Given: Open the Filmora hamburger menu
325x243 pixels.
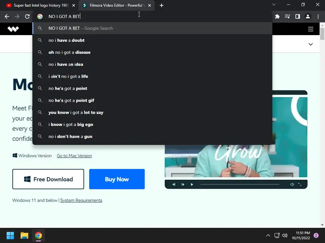Looking at the screenshot, I should point(310,29).
